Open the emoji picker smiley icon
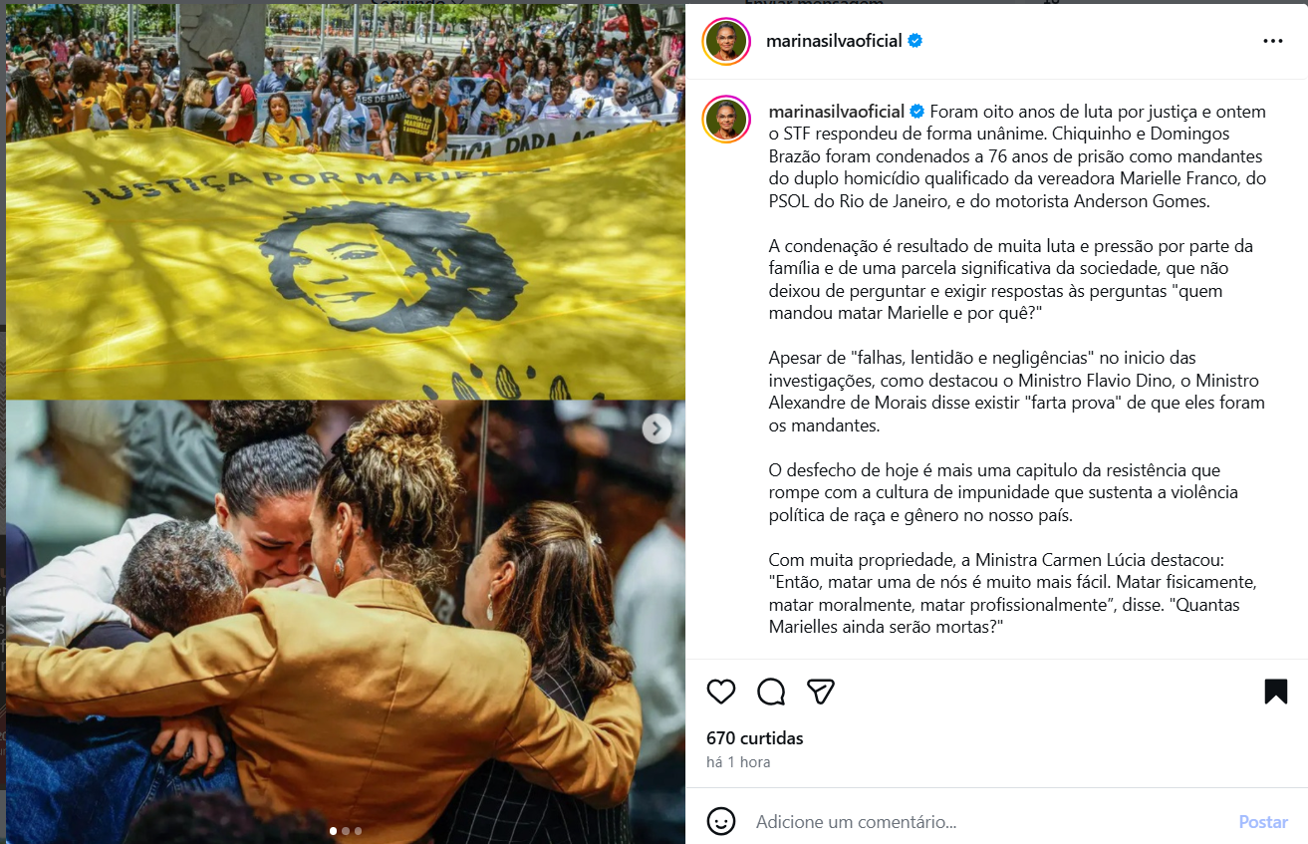 pyautogui.click(x=721, y=821)
